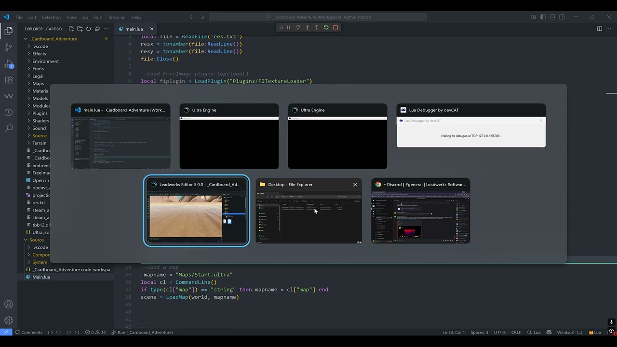Close the main.lua editor tab

click(151, 29)
